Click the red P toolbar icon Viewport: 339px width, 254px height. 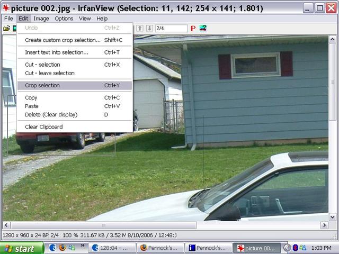(193, 28)
